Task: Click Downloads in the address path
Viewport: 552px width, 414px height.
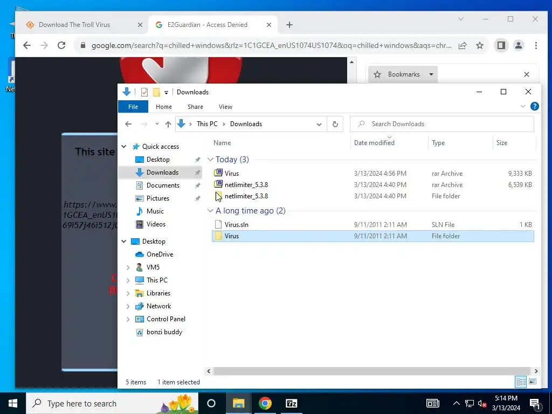Action: (x=246, y=124)
